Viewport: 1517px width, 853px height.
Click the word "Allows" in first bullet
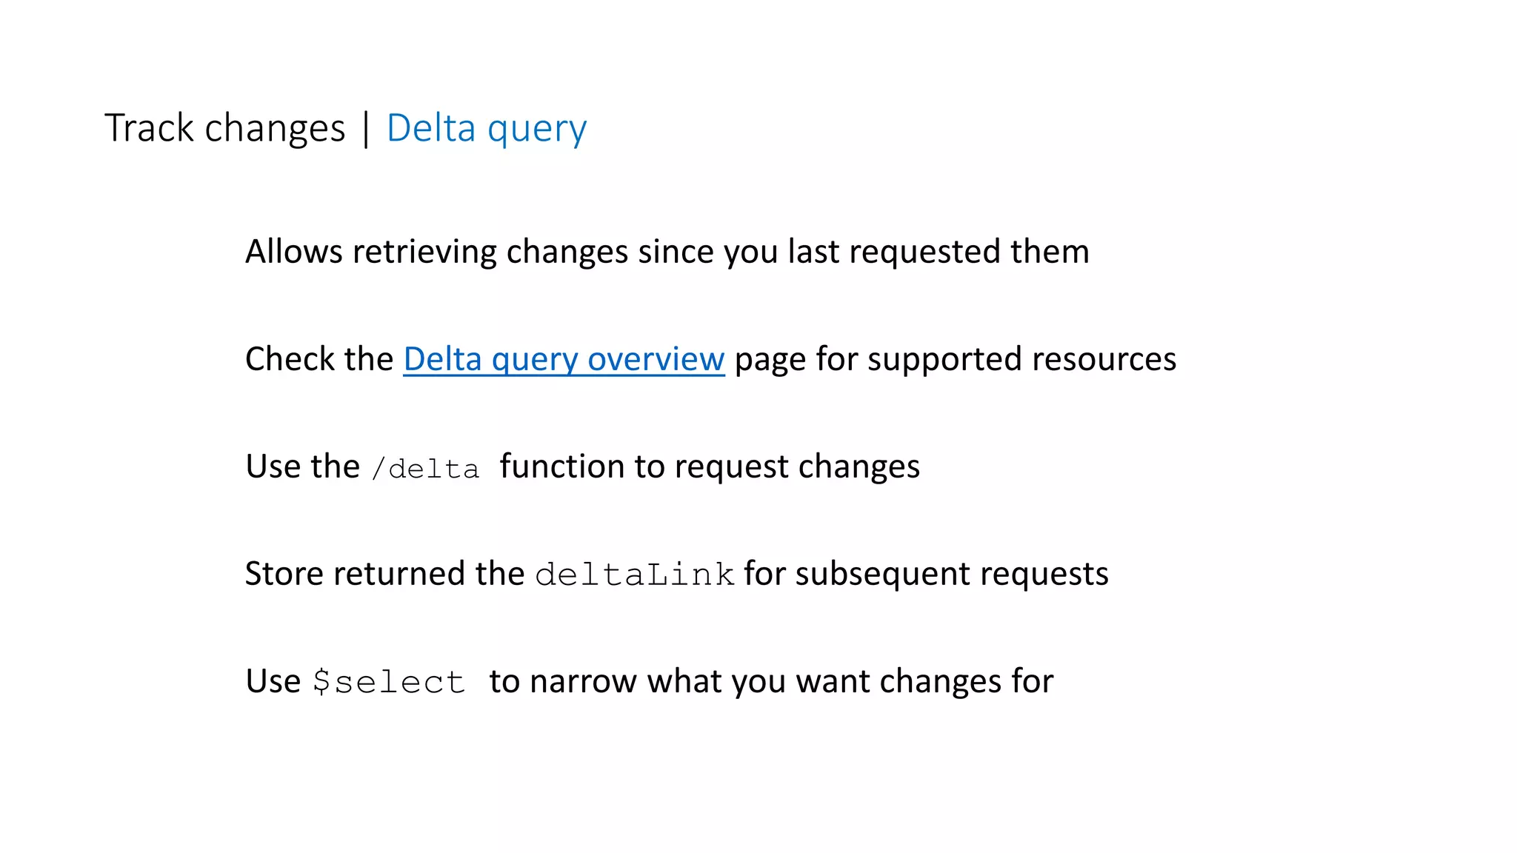click(x=294, y=252)
